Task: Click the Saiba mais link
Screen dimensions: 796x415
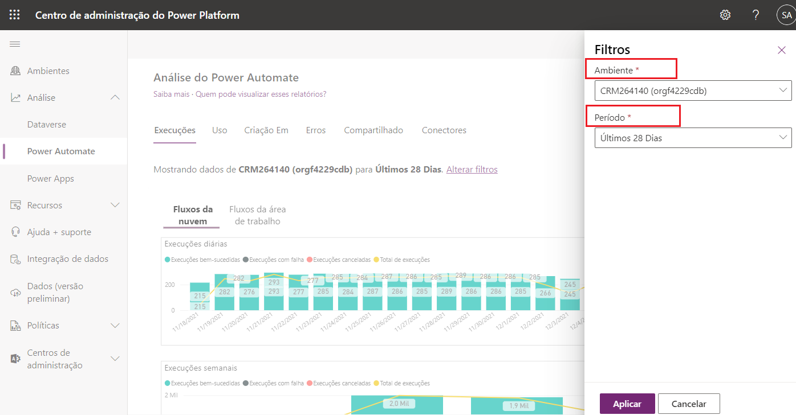Action: point(171,94)
